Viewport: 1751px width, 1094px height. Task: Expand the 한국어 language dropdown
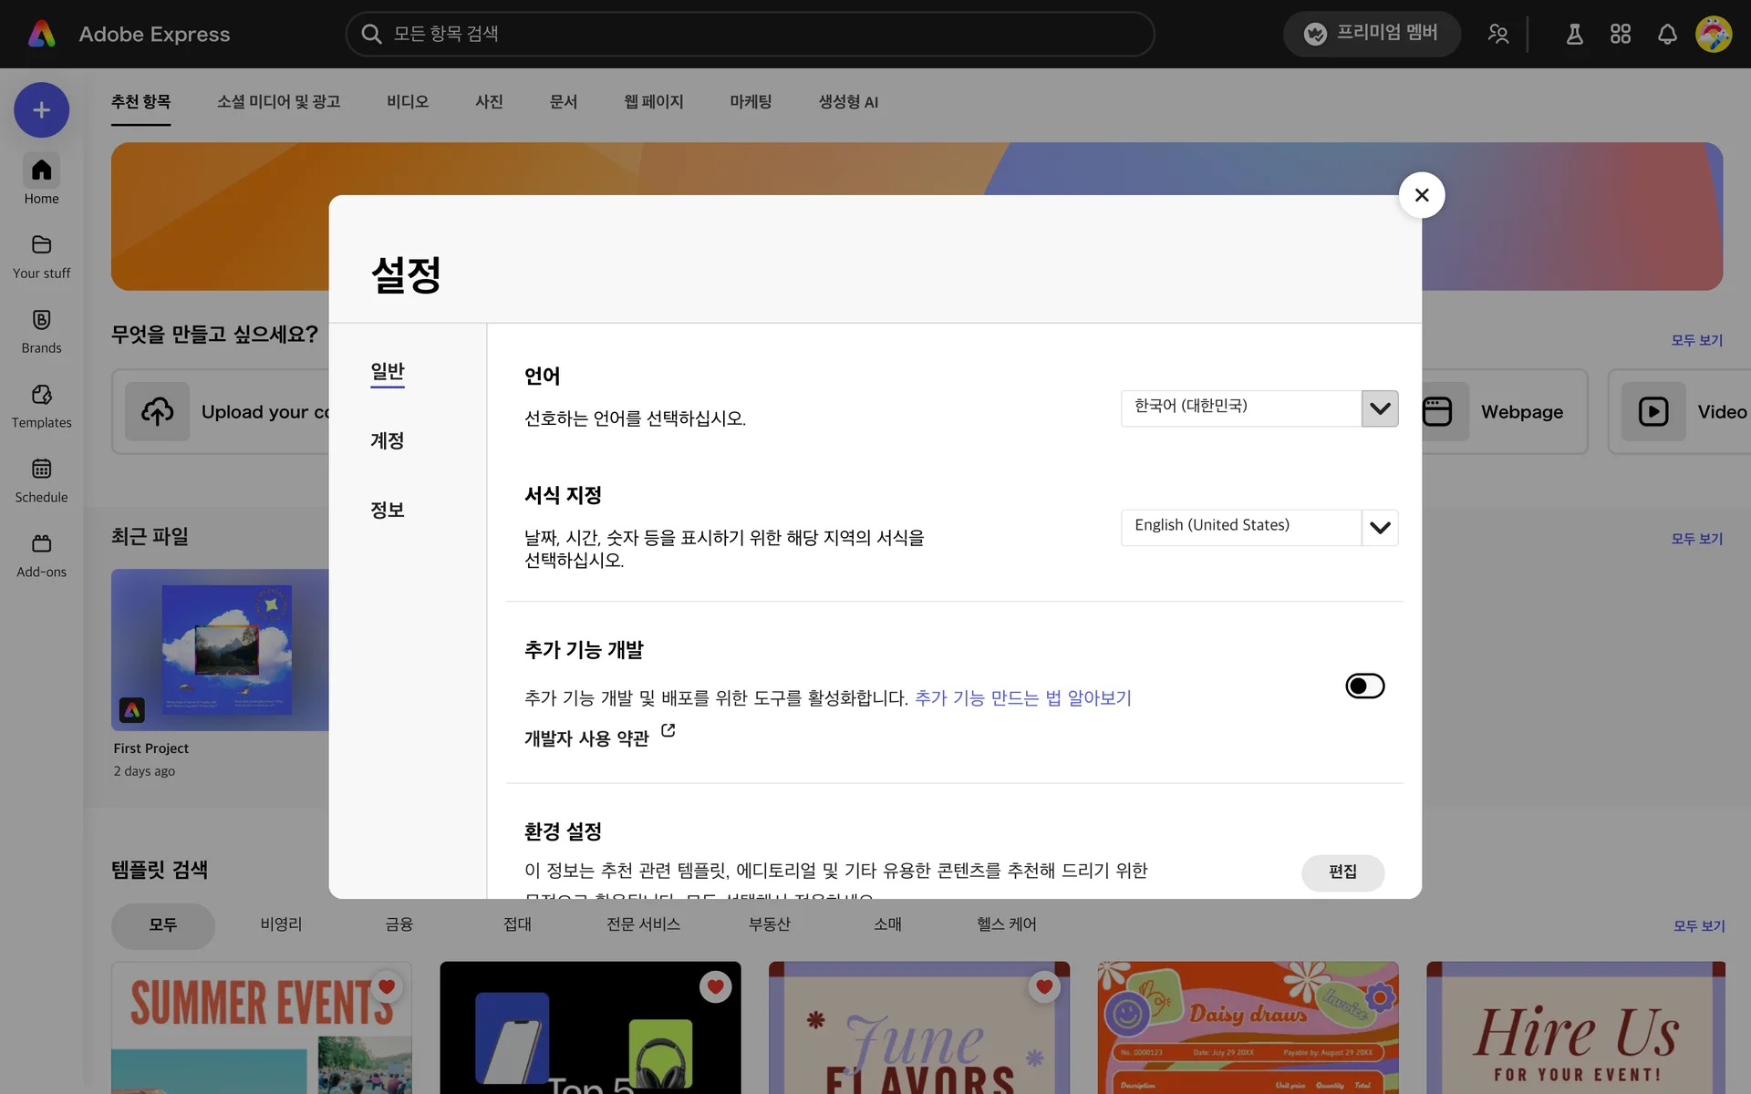(1380, 408)
